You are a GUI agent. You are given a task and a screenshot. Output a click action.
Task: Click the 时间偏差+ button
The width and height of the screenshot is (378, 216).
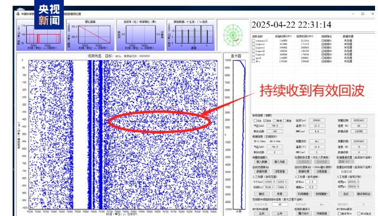click(322, 194)
